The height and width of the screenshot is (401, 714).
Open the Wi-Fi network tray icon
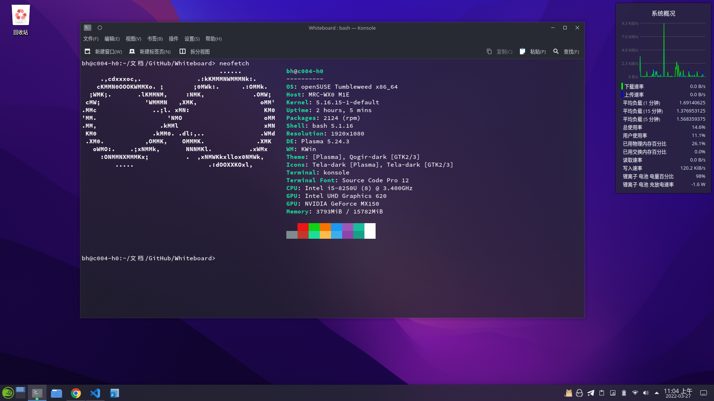635,393
